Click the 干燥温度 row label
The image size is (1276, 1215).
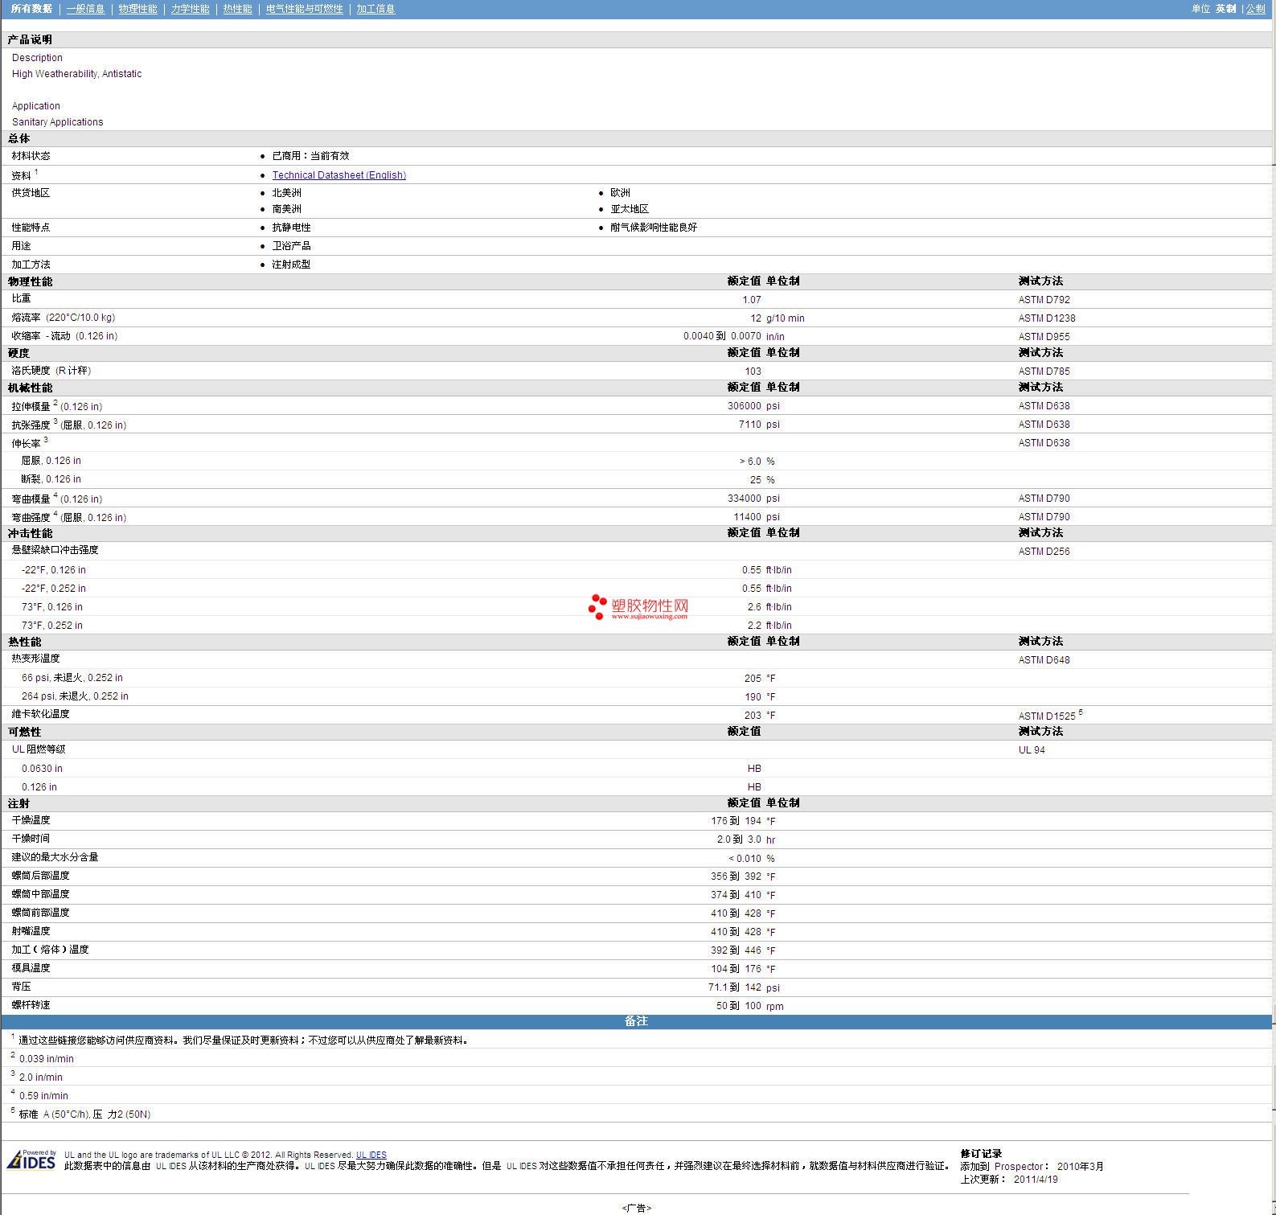(31, 820)
